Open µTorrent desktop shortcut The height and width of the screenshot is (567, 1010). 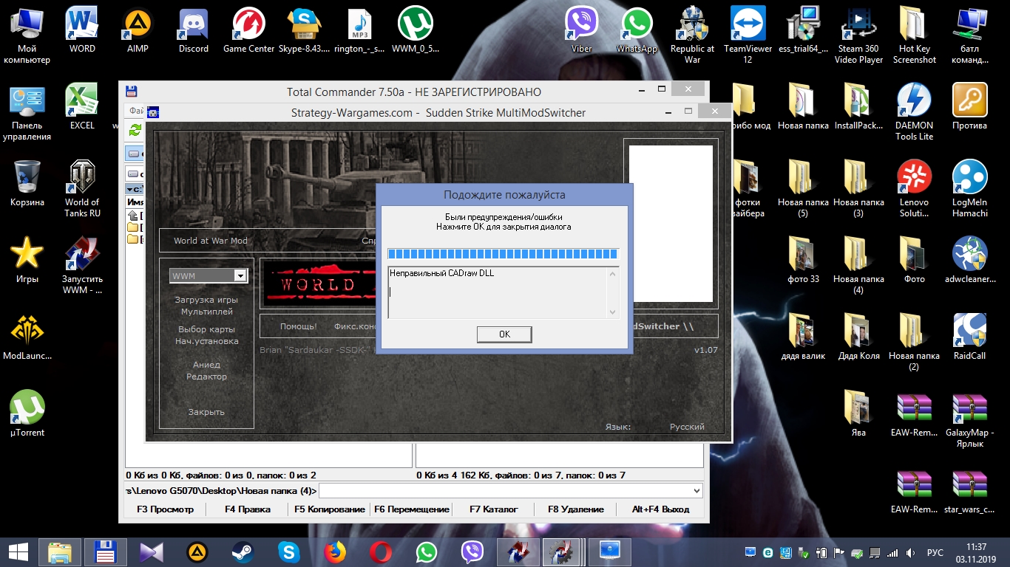27,413
